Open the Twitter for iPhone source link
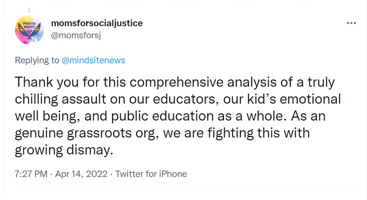The height and width of the screenshot is (200, 367). tap(151, 174)
